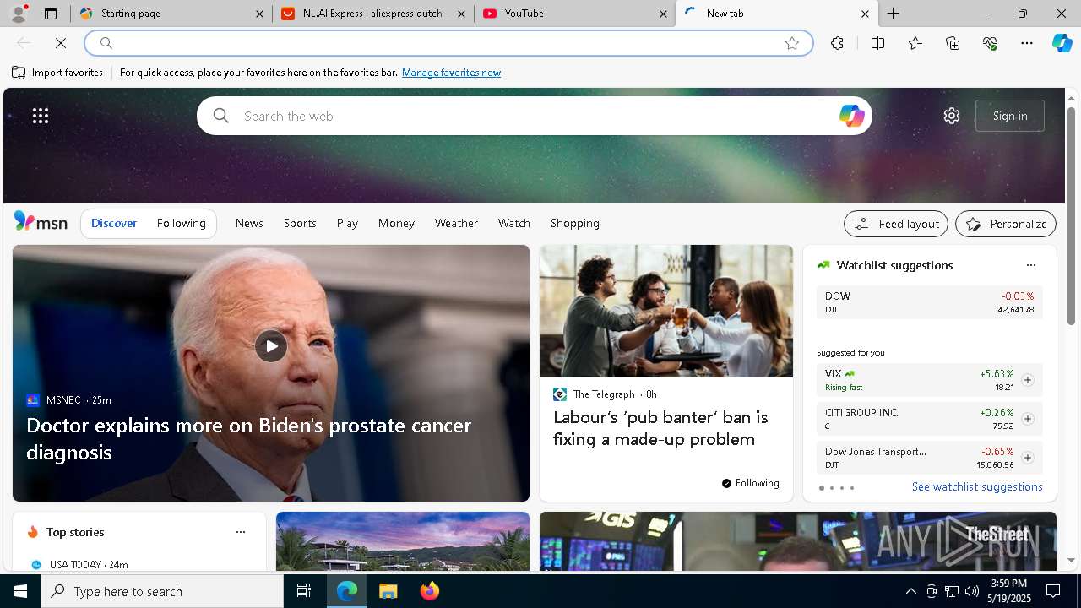Click the Personalize button
Image resolution: width=1081 pixels, height=608 pixels.
coord(1006,224)
